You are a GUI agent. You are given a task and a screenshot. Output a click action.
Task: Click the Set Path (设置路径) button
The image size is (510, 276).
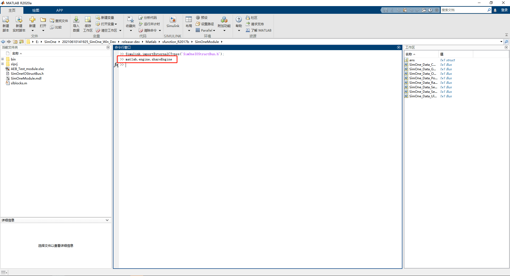click(205, 24)
